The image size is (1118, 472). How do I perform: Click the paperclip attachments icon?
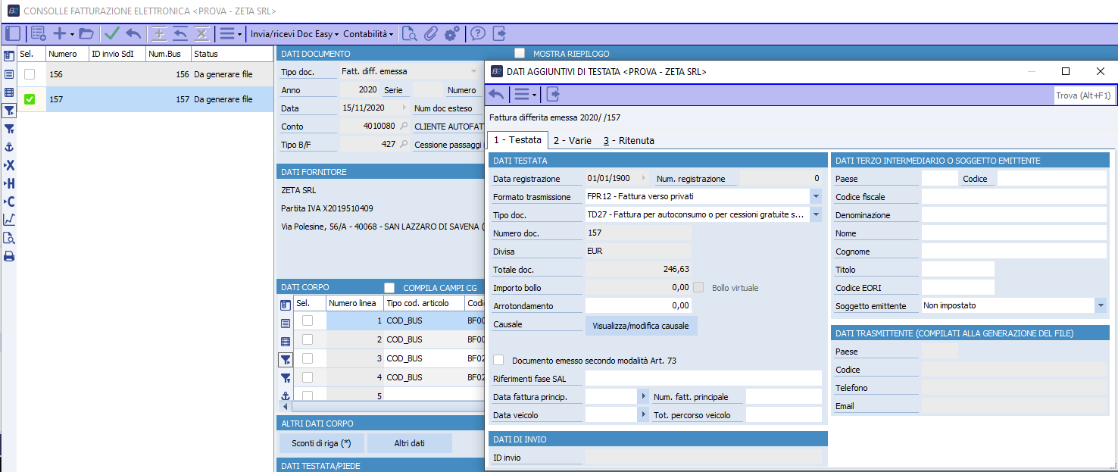430,33
